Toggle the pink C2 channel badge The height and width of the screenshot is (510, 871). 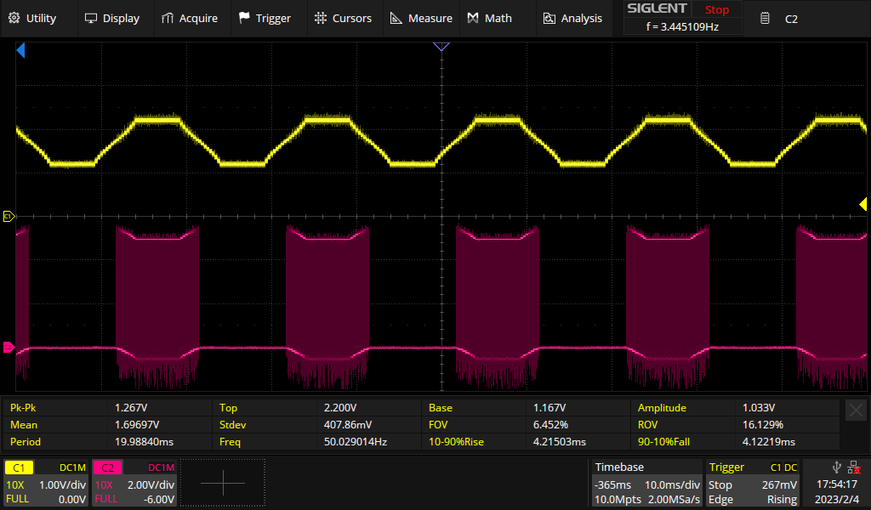(107, 467)
